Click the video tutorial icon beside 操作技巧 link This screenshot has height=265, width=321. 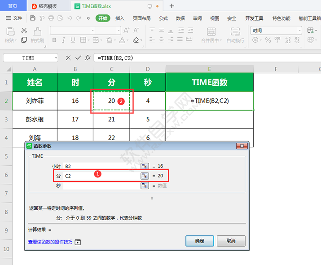tap(78, 242)
